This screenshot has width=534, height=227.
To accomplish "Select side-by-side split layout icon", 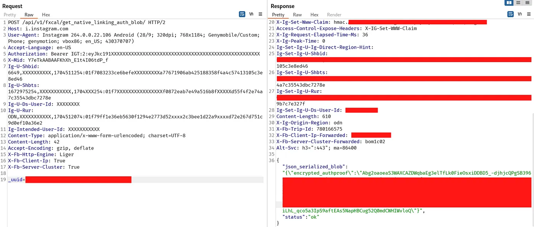I will point(509,3).
